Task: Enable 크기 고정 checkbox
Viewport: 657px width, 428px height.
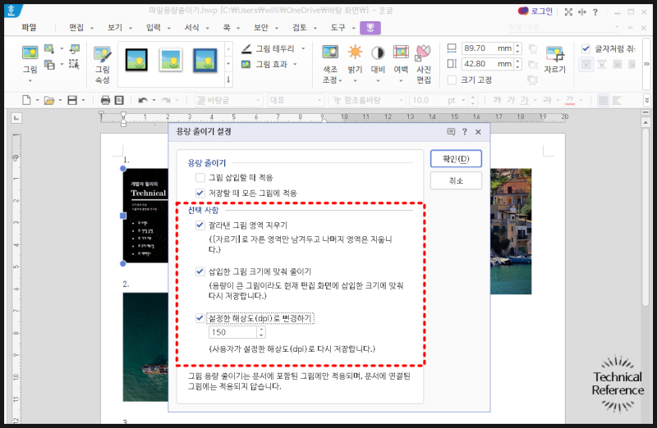Action: tap(452, 80)
